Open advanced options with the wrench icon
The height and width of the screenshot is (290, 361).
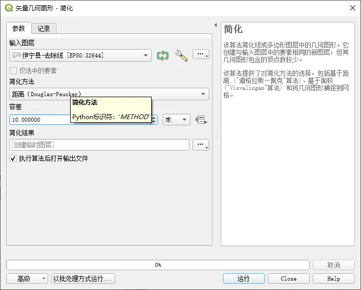181,55
